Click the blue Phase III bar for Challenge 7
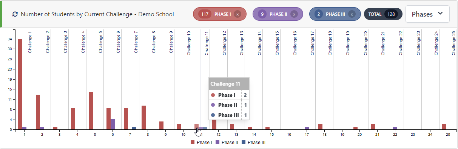Screen dimensions: 458x149 click(134, 128)
